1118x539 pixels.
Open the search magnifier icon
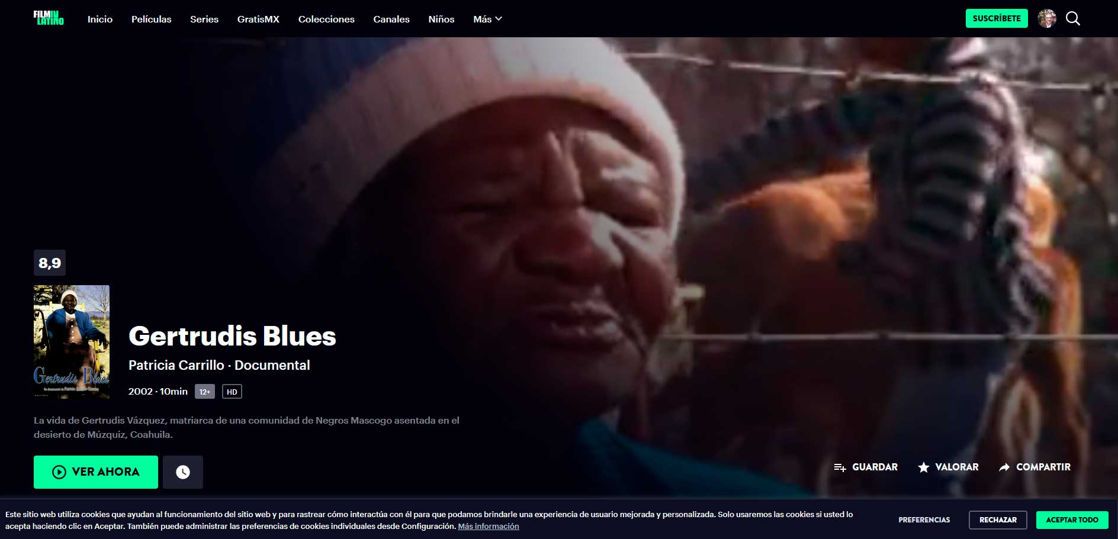pyautogui.click(x=1072, y=19)
